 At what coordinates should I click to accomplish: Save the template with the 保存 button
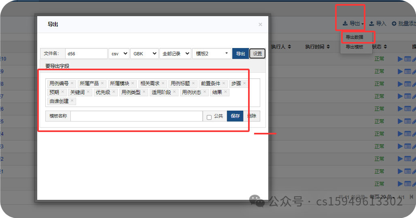pos(235,116)
